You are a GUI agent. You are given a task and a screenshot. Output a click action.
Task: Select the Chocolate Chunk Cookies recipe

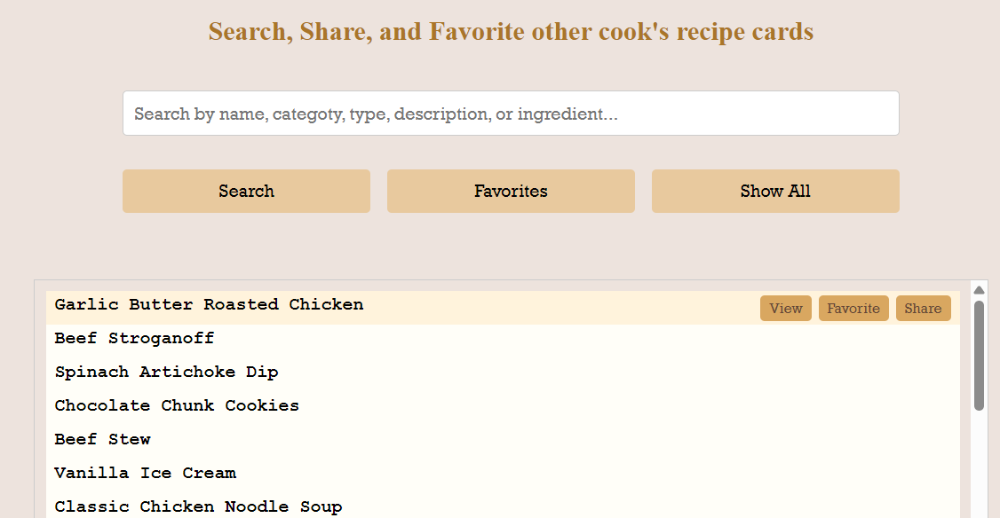pos(176,405)
